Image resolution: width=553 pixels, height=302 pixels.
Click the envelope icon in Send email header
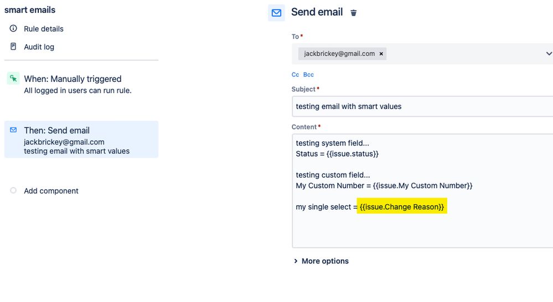click(277, 13)
